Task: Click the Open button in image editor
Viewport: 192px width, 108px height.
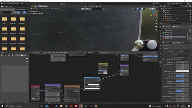Action: pos(23,55)
